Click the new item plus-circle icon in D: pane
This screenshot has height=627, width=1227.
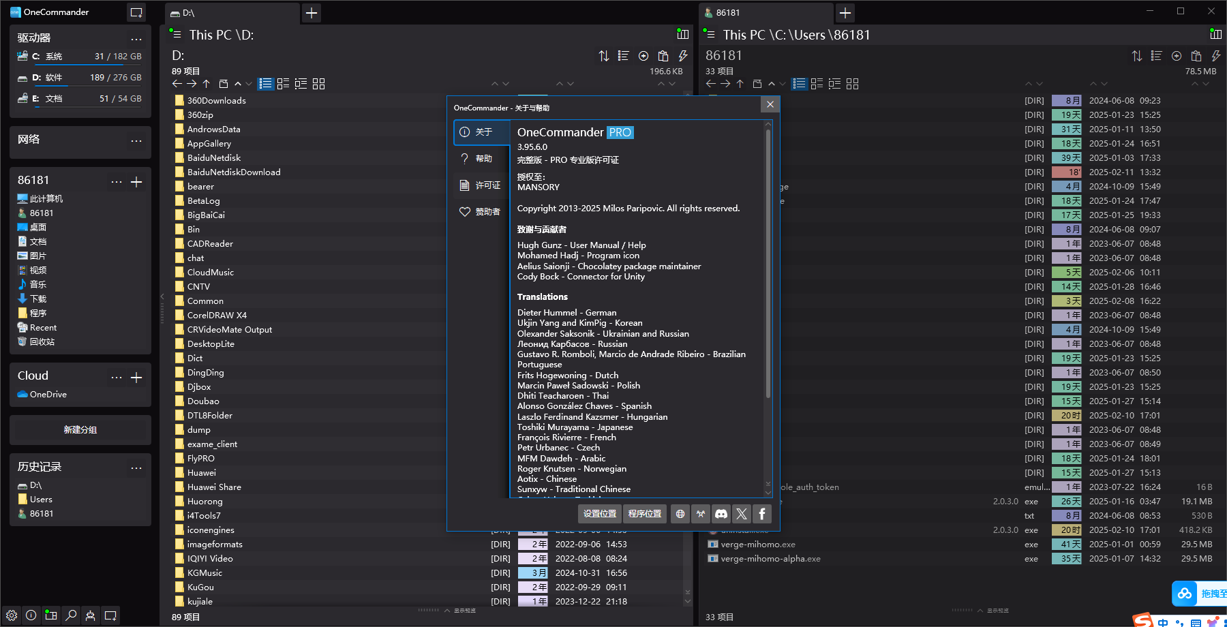click(643, 56)
